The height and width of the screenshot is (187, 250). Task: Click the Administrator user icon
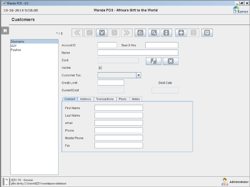225,182
